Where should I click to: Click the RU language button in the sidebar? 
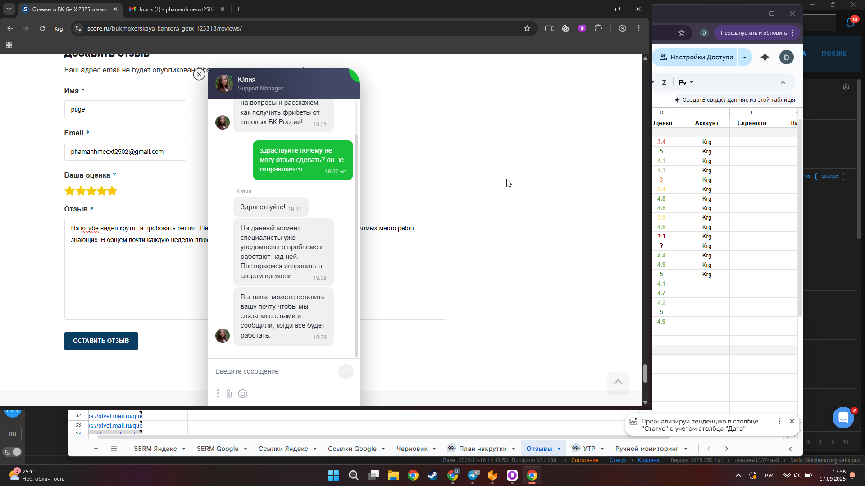point(13,434)
